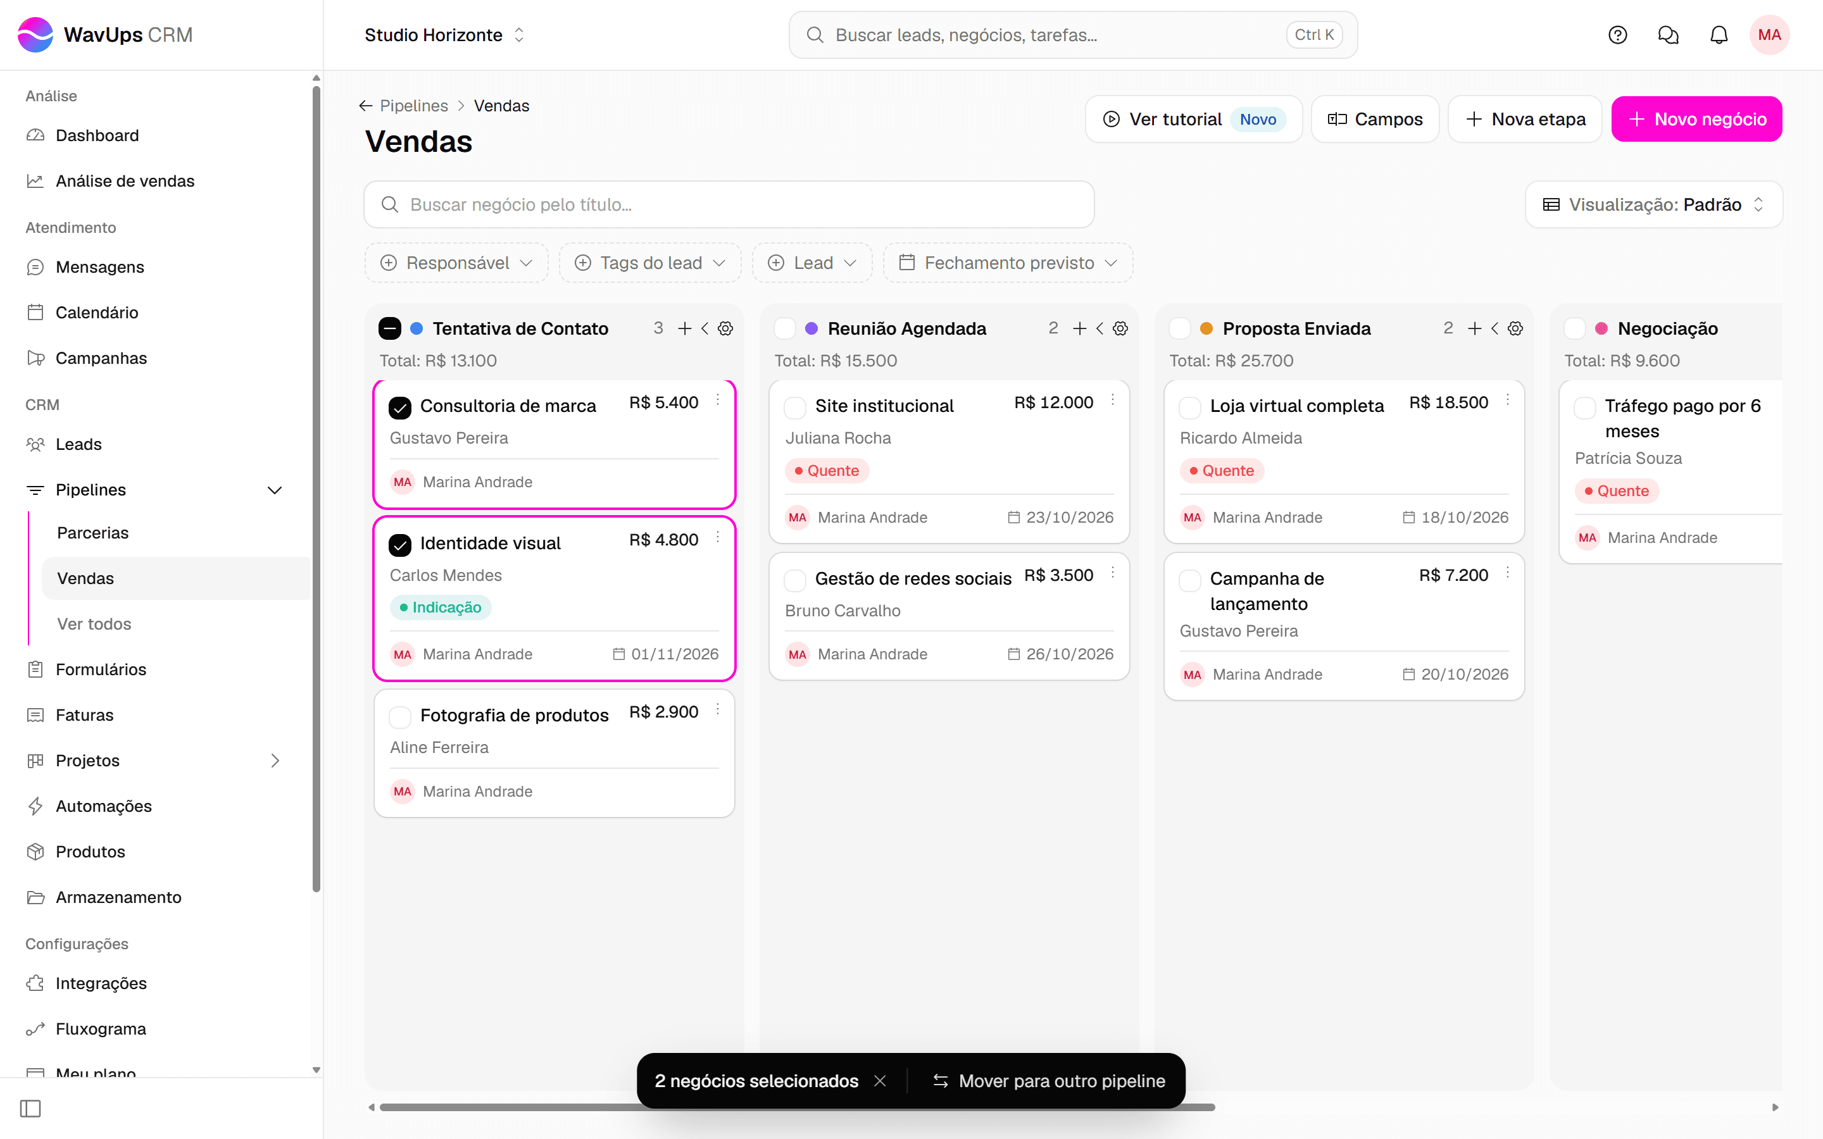Image resolution: width=1823 pixels, height=1139 pixels.
Task: Go back using the Pipelines breadcrumb arrow
Action: pyautogui.click(x=365, y=106)
